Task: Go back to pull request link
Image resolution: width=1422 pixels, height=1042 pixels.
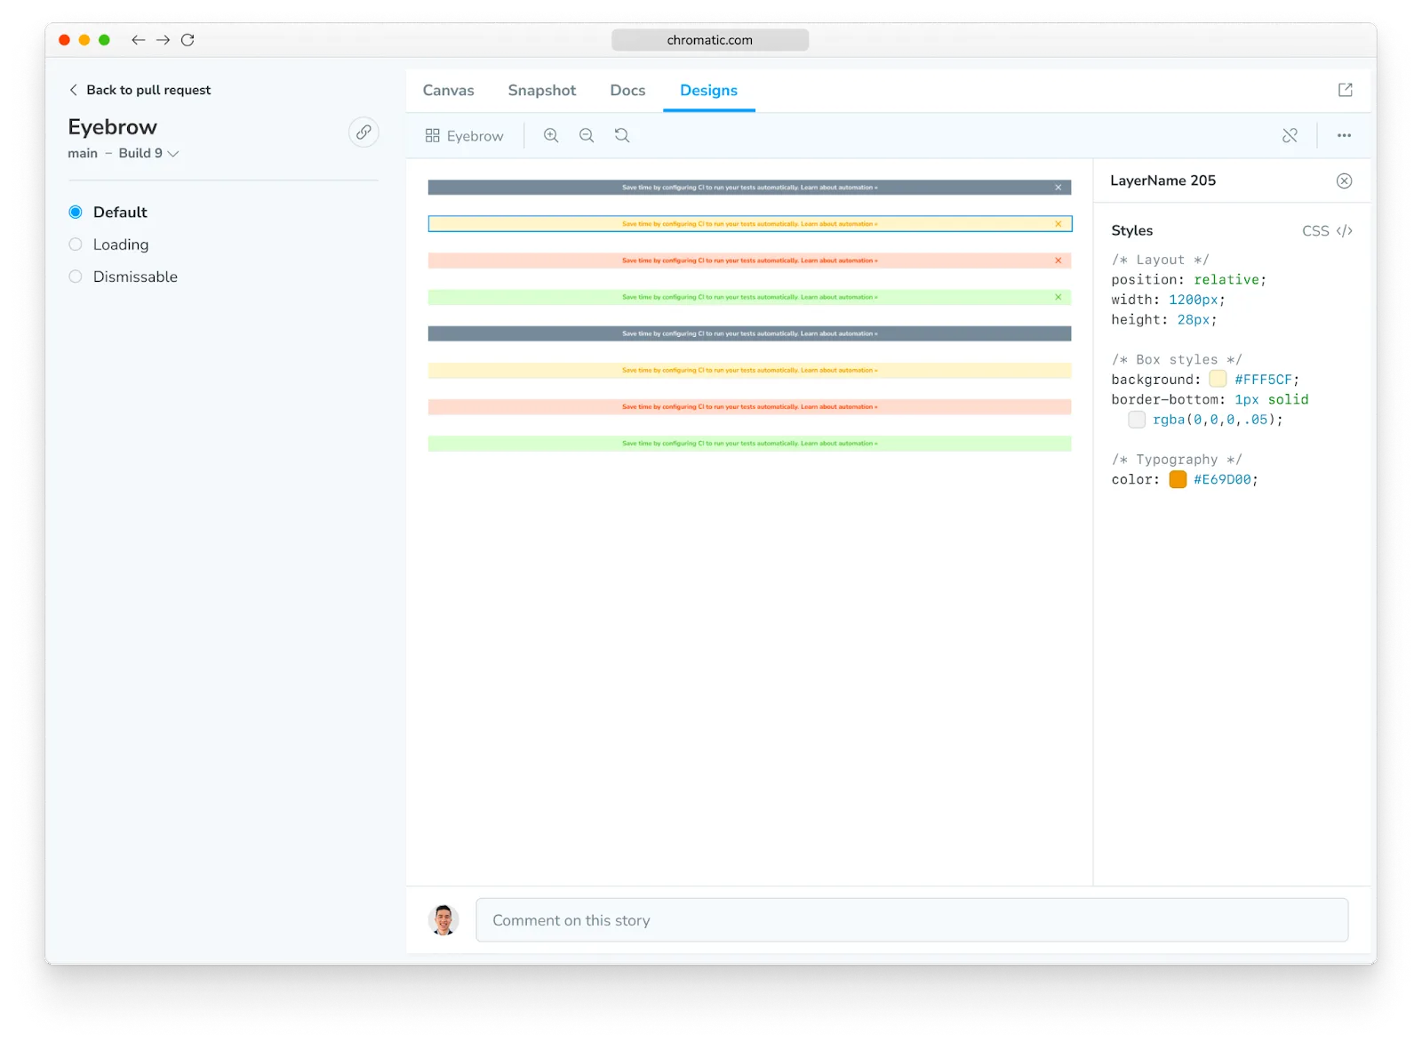Action: coord(140,90)
